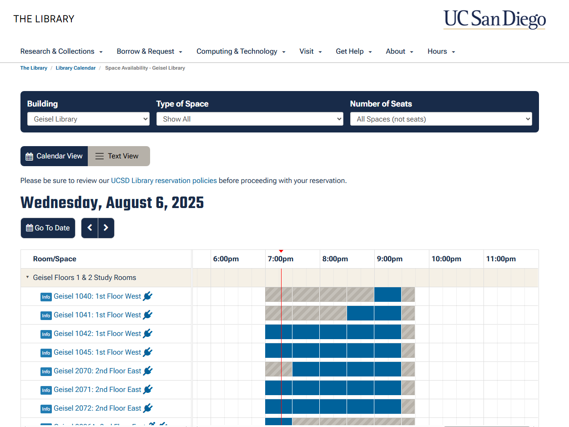Click The Library breadcrumb link
Image resolution: width=569 pixels, height=427 pixels.
tap(34, 68)
